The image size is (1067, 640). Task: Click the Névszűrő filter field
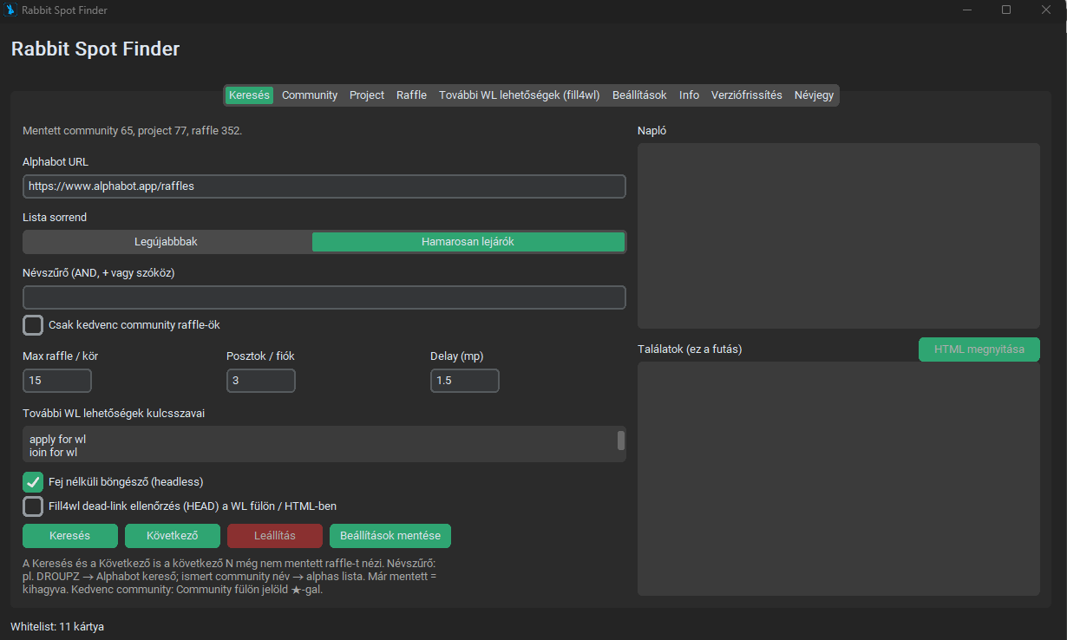point(324,297)
